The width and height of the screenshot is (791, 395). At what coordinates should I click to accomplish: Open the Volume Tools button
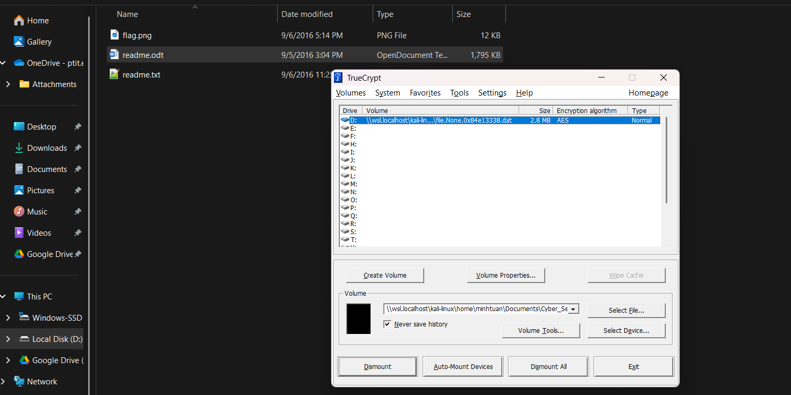(541, 330)
